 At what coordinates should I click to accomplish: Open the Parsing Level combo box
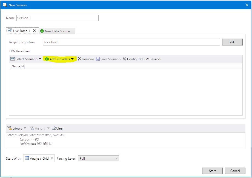[99, 158]
